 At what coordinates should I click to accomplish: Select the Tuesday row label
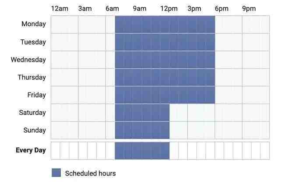33,42
